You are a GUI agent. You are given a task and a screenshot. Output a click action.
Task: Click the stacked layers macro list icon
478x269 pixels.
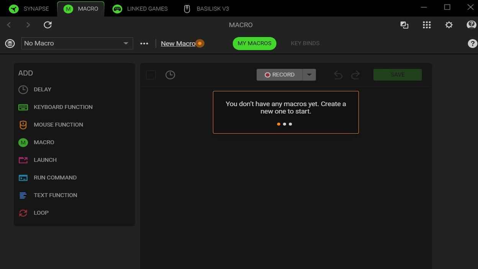point(10,43)
